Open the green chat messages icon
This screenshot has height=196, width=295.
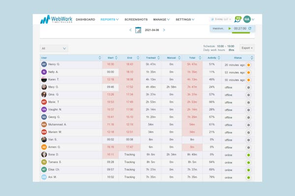[237, 19]
